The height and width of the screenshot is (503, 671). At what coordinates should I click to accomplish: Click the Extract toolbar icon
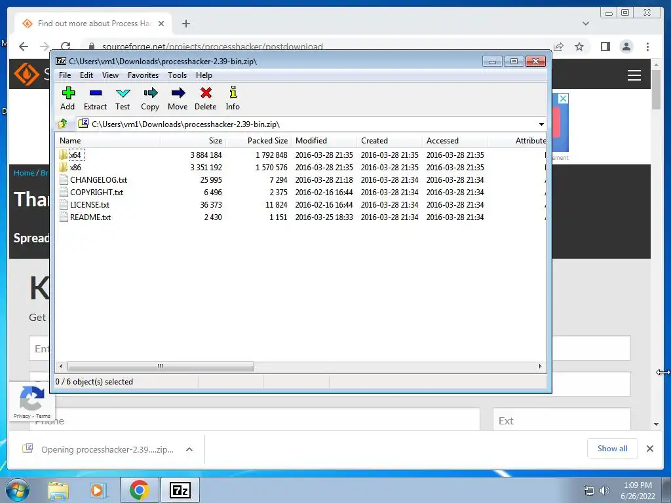click(96, 93)
